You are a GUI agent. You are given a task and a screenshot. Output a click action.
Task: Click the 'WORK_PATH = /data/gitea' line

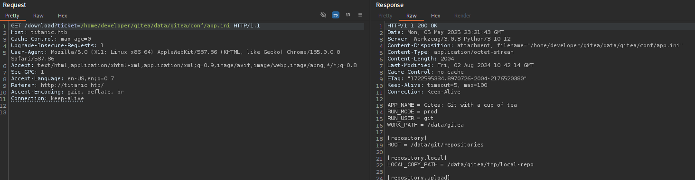(x=425, y=125)
